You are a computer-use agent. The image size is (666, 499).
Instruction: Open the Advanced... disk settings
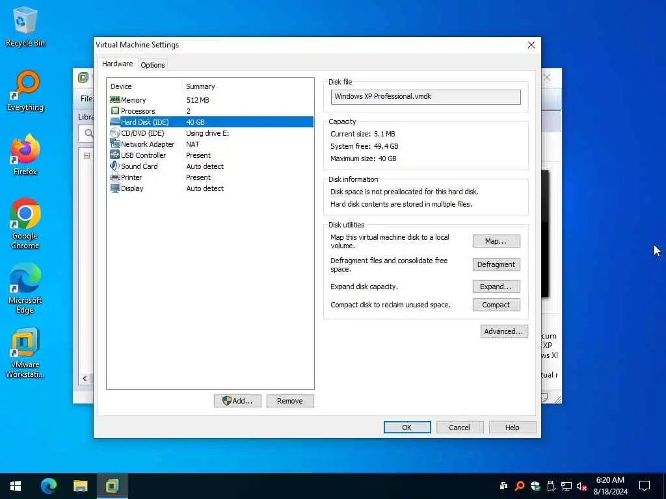(504, 331)
